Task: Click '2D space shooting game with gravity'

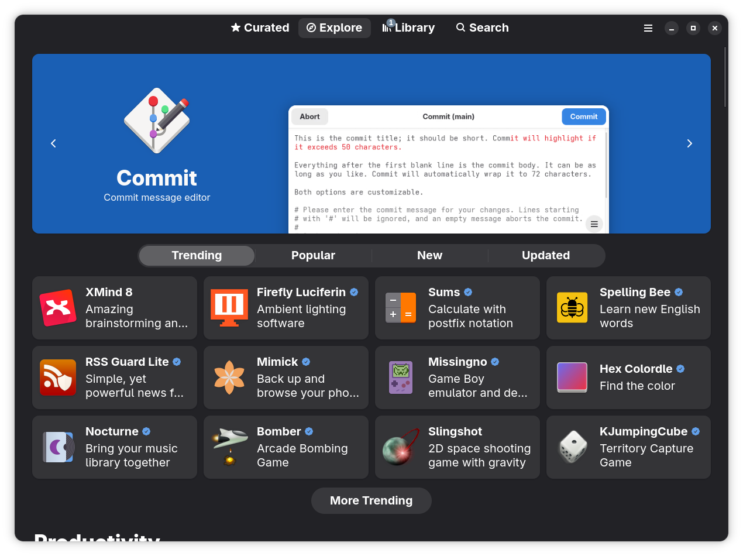Action: coord(479,455)
